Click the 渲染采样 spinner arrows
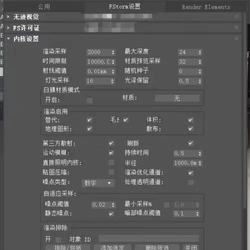Image resolution: width=250 pixels, height=250 pixels. tap(113, 52)
